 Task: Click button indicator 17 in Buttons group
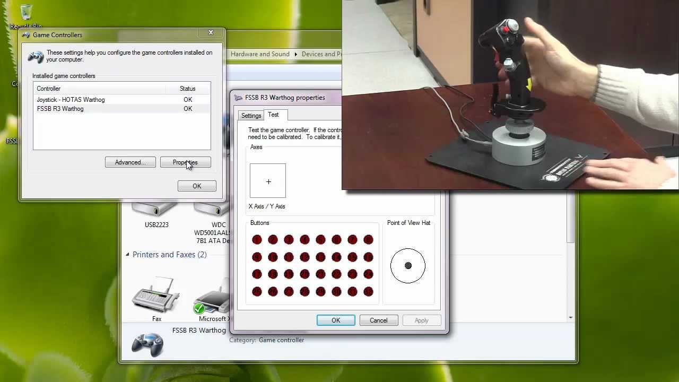[x=257, y=274]
